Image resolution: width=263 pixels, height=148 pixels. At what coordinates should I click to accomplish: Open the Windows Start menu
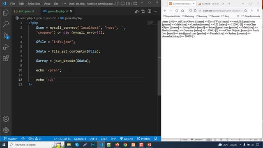(x=4, y=145)
